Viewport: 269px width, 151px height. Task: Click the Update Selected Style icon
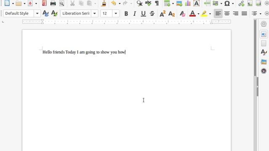(x=45, y=13)
